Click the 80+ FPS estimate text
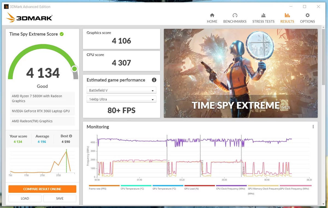This screenshot has height=208, width=328. 122,110
